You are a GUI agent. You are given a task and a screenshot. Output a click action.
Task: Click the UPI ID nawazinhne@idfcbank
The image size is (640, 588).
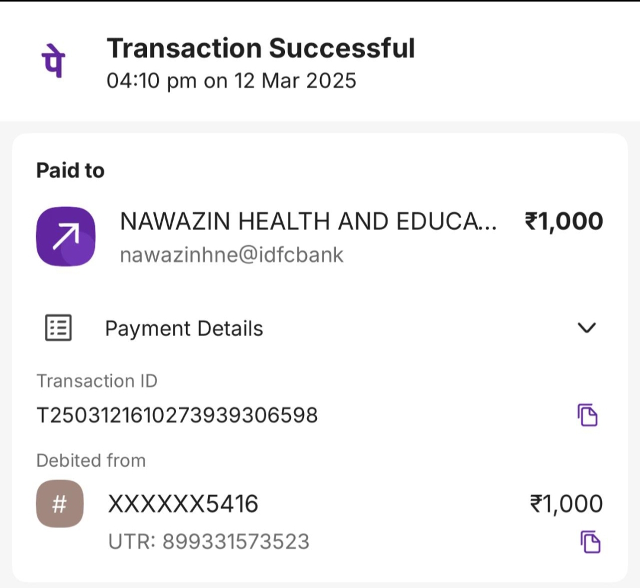point(231,255)
